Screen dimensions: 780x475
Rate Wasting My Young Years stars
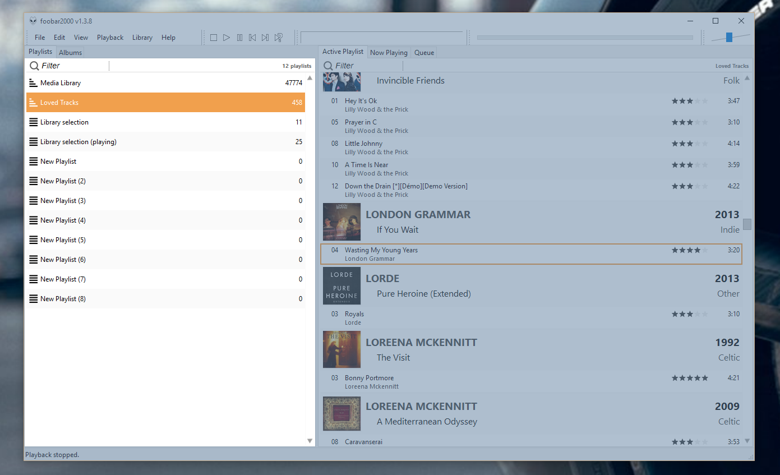click(690, 250)
